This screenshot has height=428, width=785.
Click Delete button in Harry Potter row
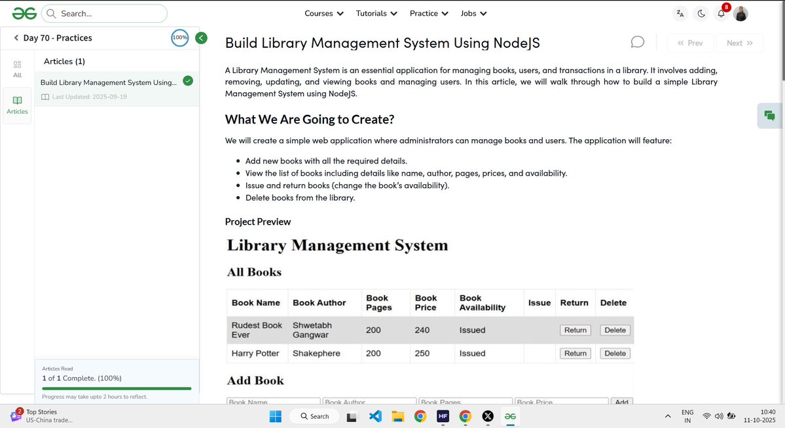615,353
